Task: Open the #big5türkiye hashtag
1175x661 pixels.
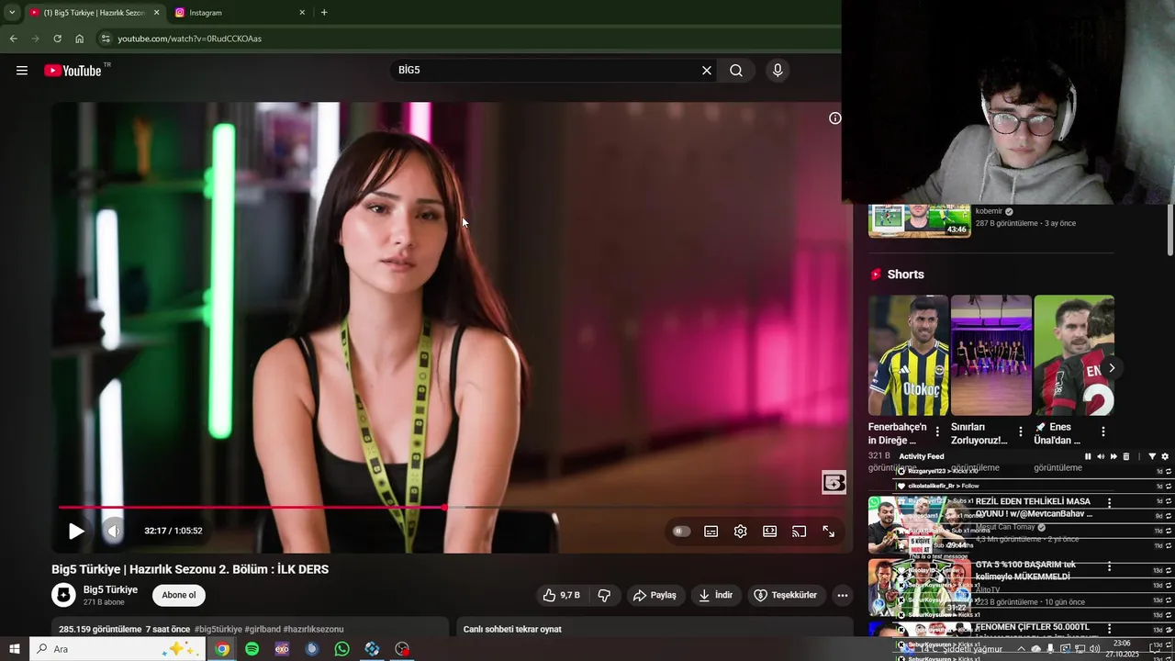Action: pyautogui.click(x=218, y=629)
